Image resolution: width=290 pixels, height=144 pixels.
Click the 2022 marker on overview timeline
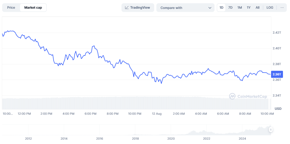[207, 138]
